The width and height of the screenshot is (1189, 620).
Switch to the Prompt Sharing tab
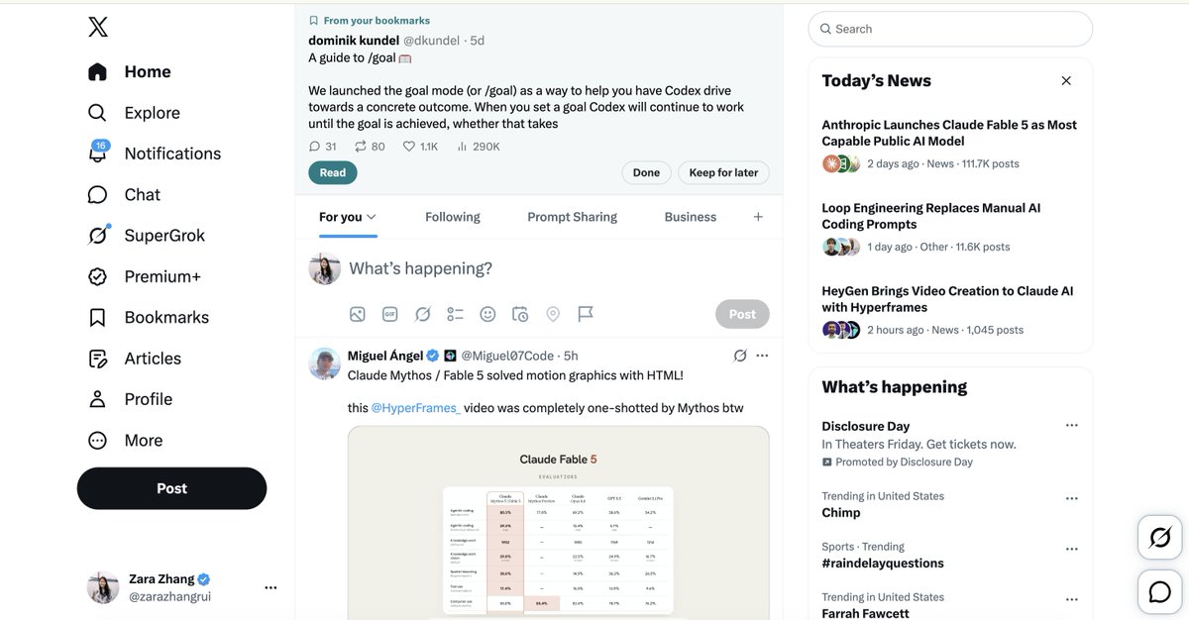572,217
